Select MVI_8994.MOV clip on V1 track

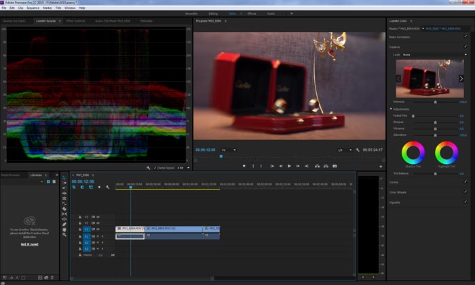[130, 229]
